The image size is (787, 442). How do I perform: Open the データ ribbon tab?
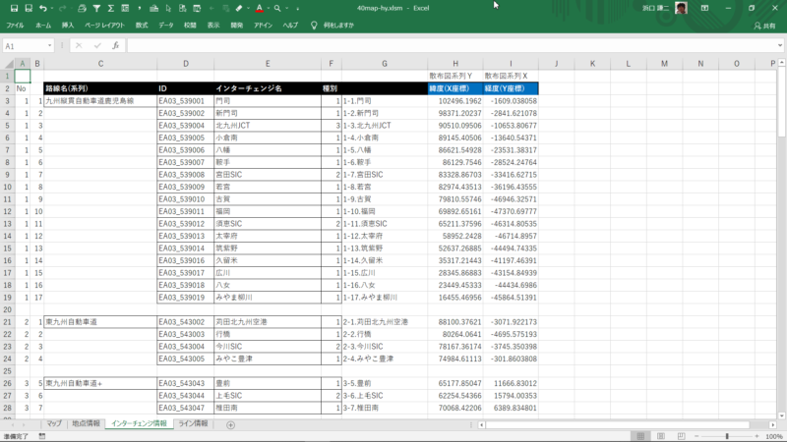coord(166,26)
